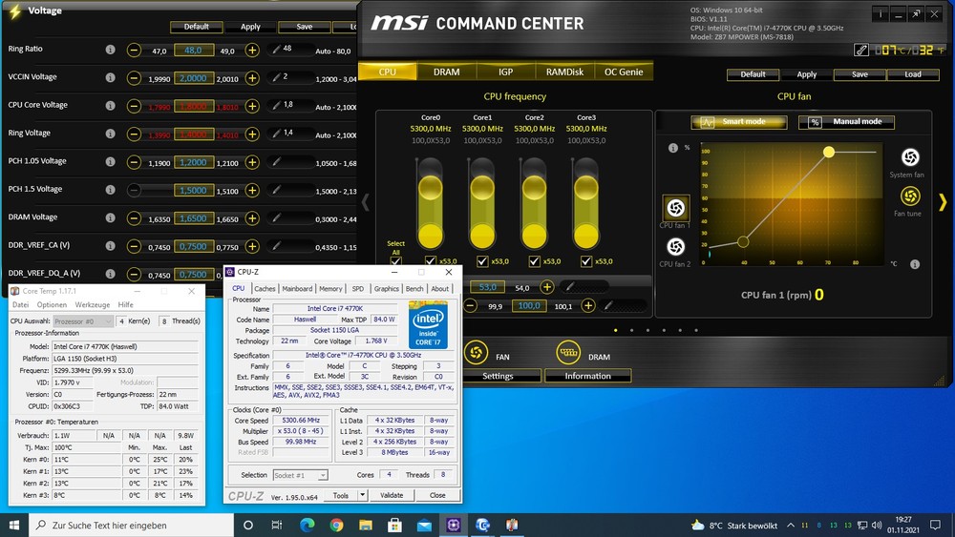Viewport: 955px width, 537px height.
Task: Increase base clock with the plus button
Action: coord(587,306)
